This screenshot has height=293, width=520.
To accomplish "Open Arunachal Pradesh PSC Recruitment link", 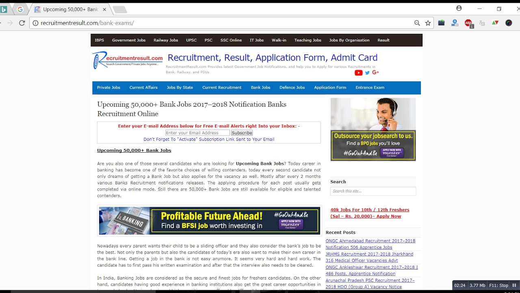I will (370, 284).
